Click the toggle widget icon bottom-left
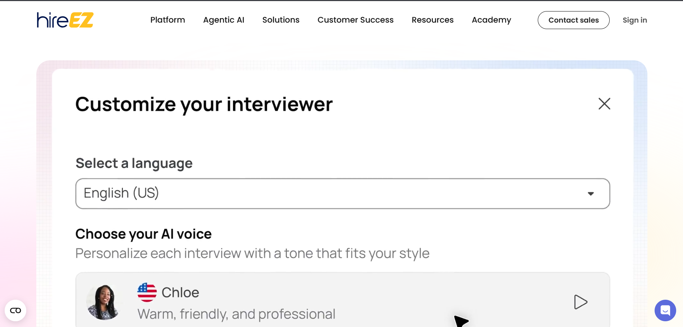 [15, 310]
